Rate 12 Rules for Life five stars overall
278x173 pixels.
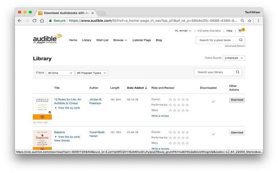coord(187,100)
